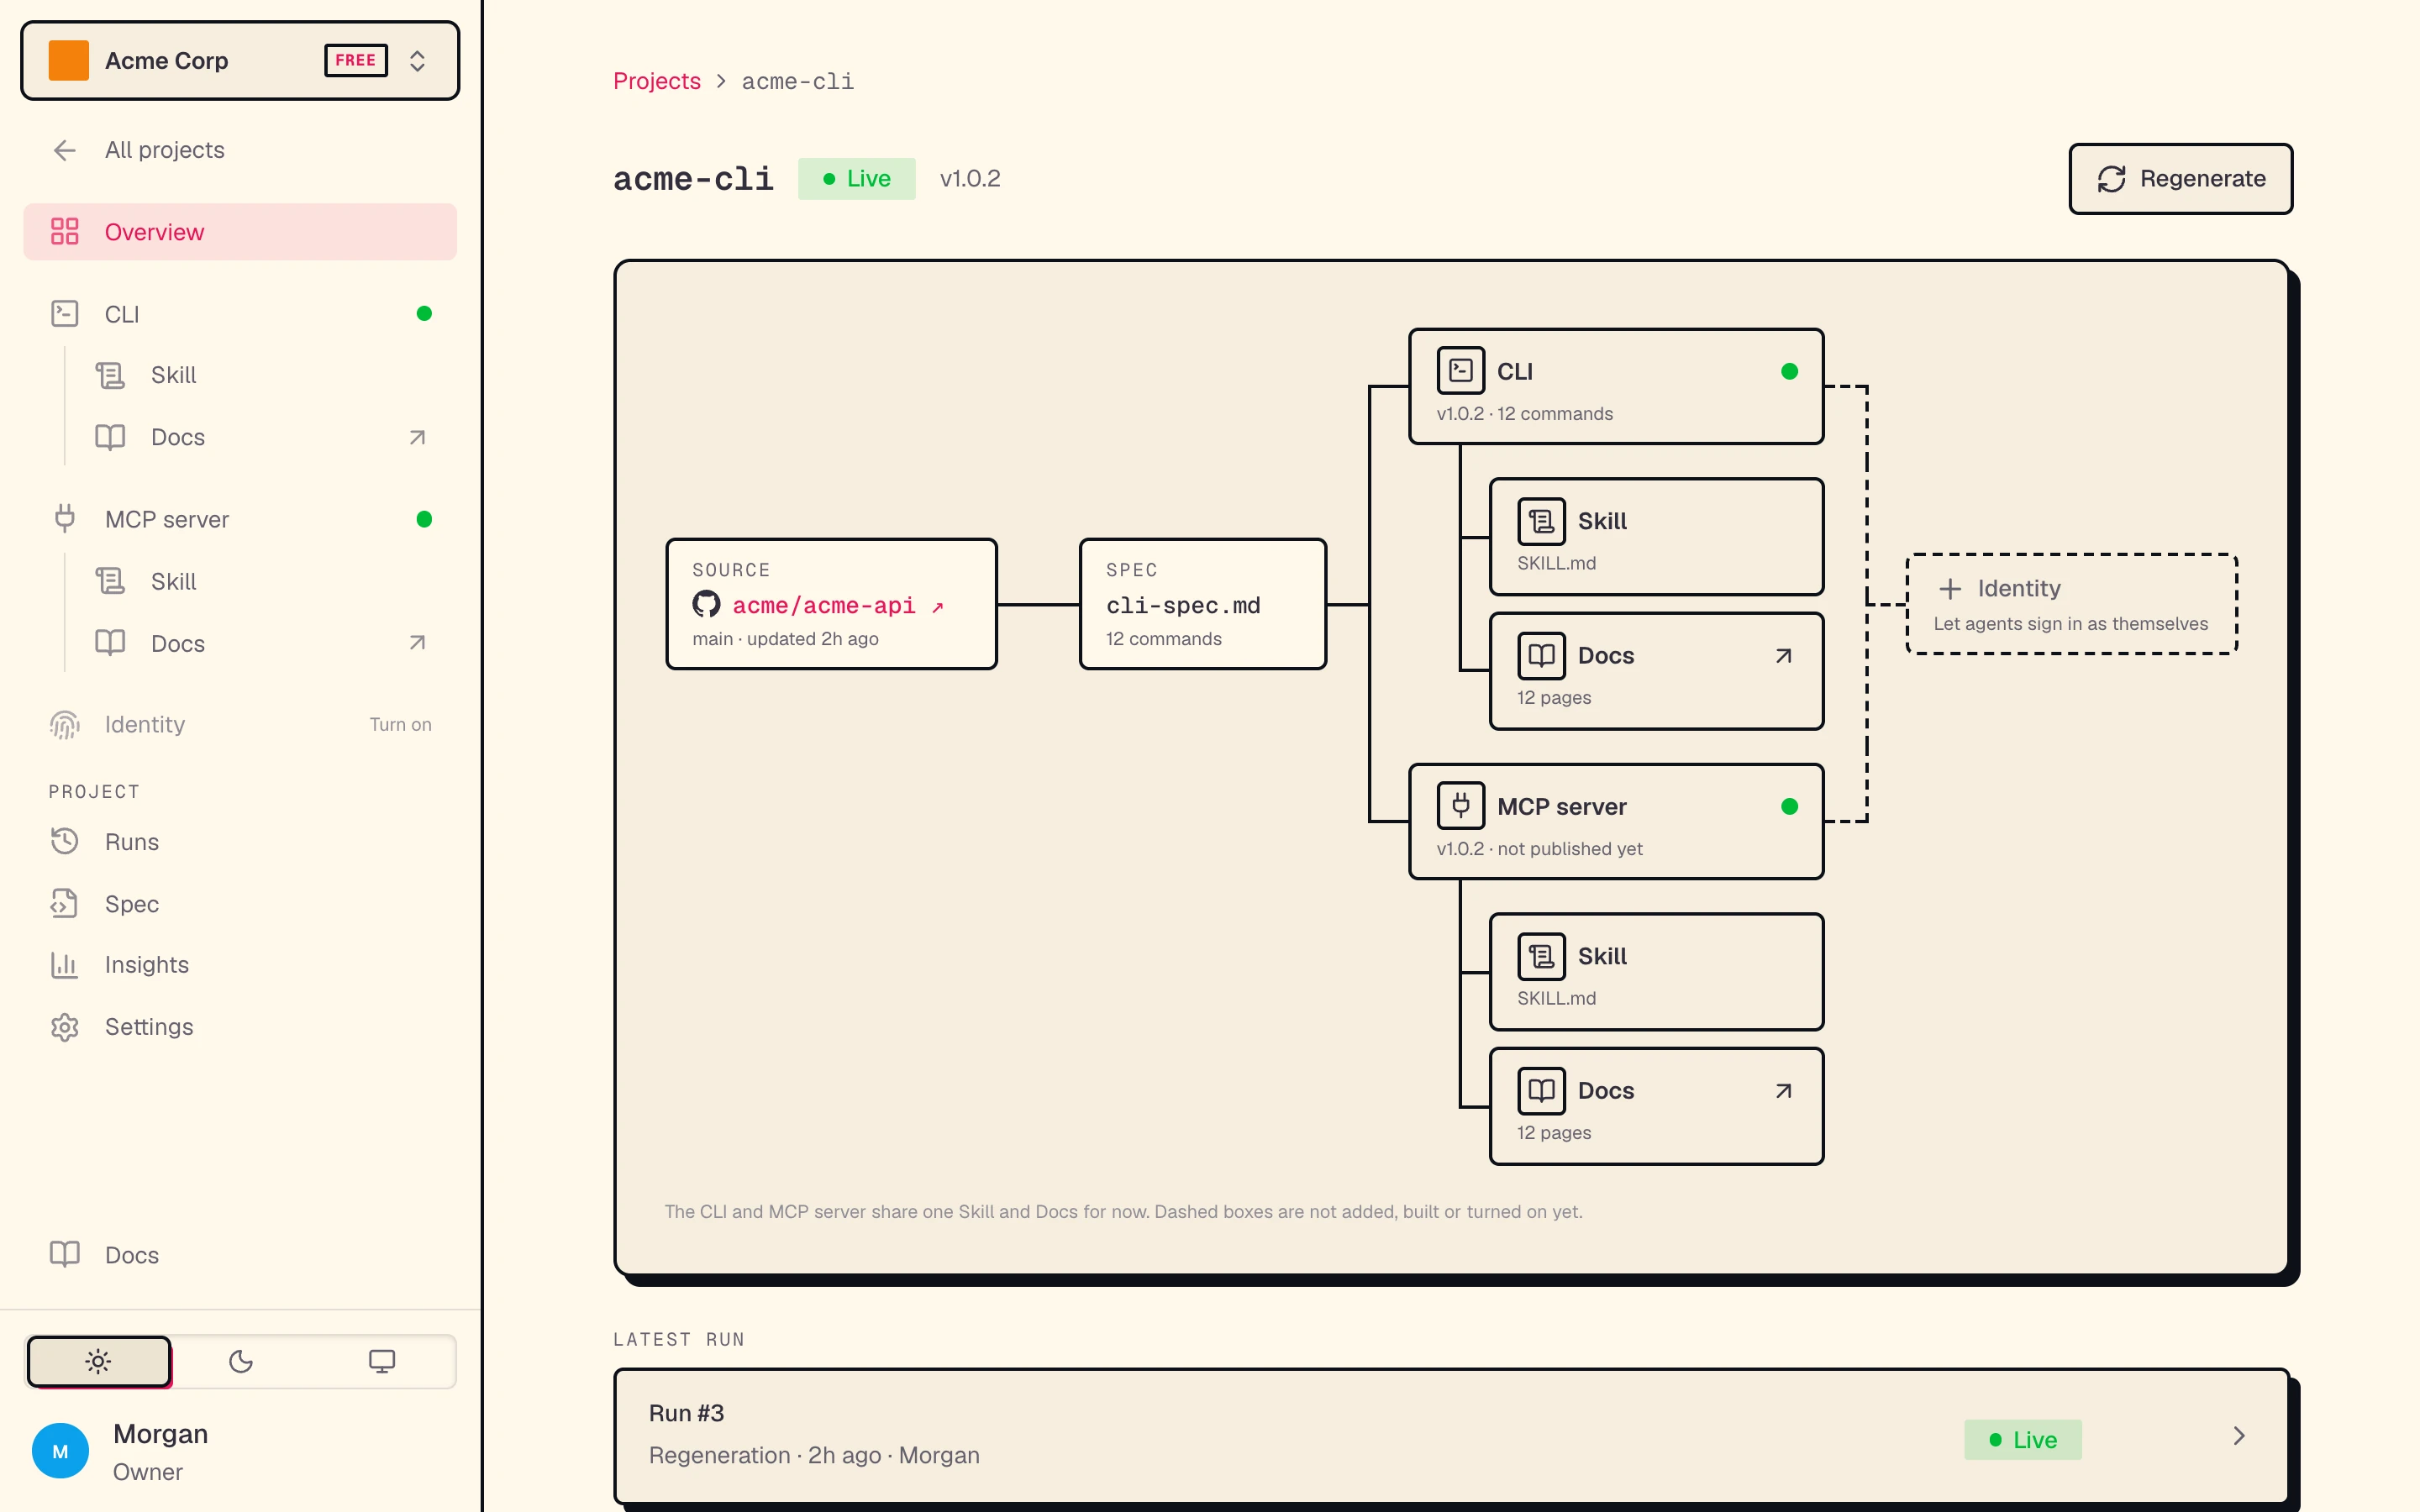2420x1512 pixels.
Task: Open bottom Docs link in sidebar
Action: [240, 1255]
